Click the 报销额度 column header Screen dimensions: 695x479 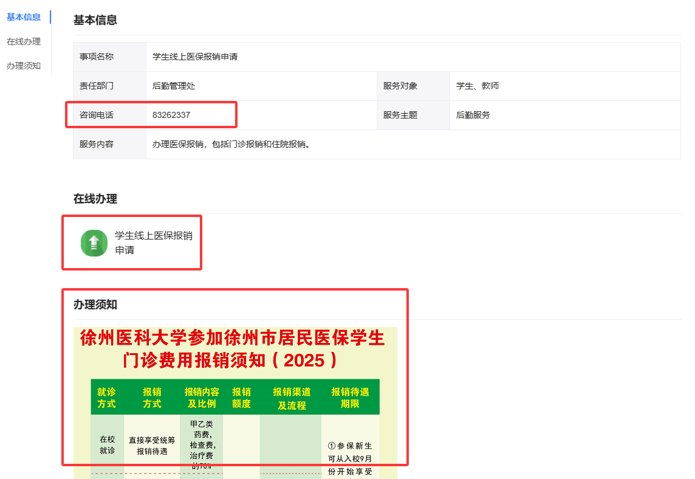point(242,398)
